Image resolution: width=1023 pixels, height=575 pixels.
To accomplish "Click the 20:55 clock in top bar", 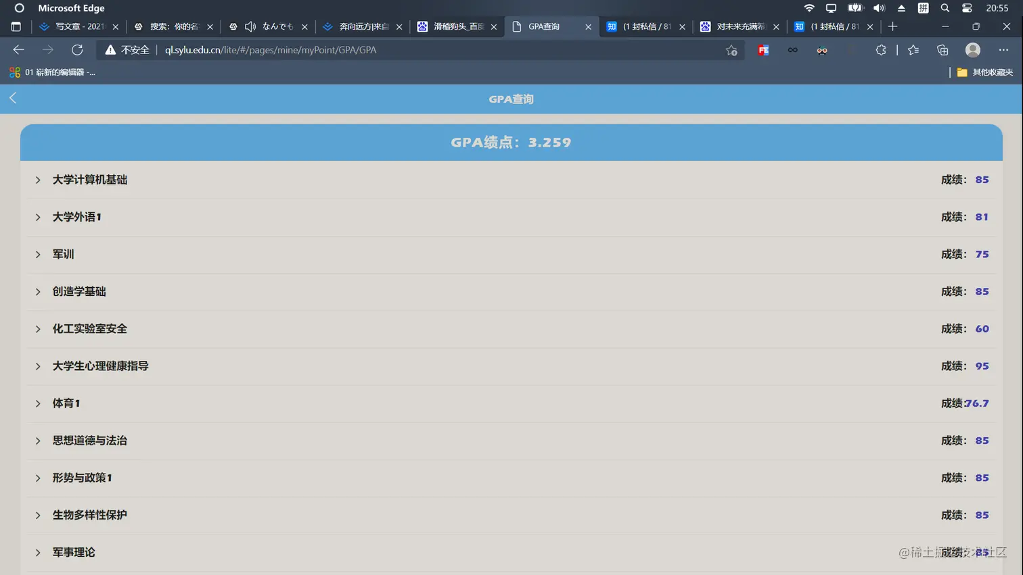I will tap(997, 8).
